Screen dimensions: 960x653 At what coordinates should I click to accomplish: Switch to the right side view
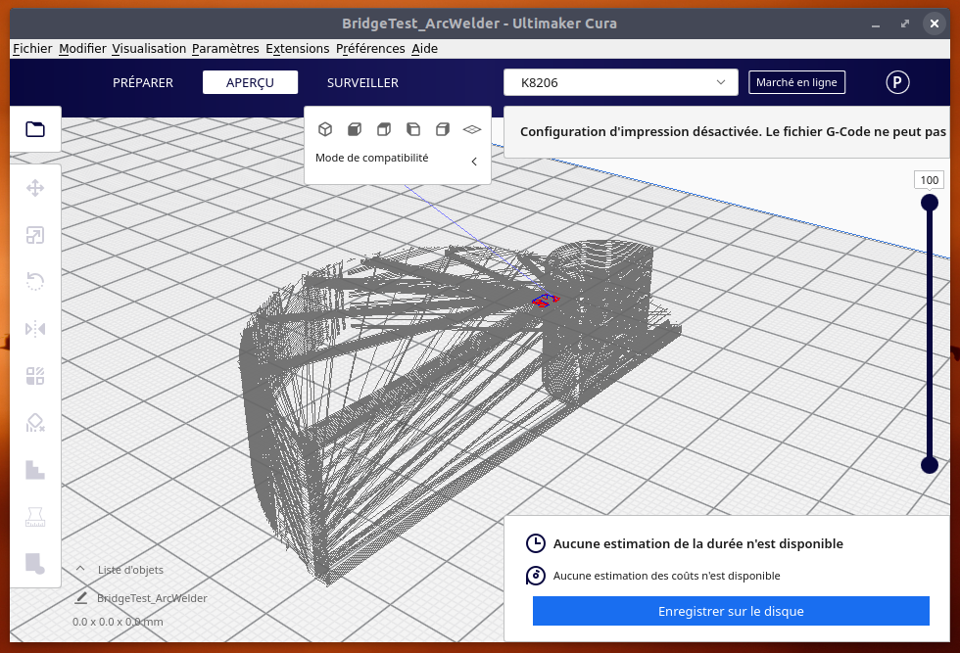(x=443, y=129)
